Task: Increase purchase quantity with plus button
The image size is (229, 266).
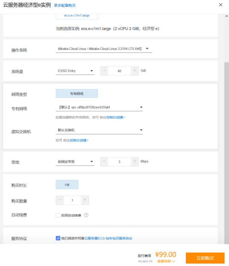Action: [x=85, y=200]
